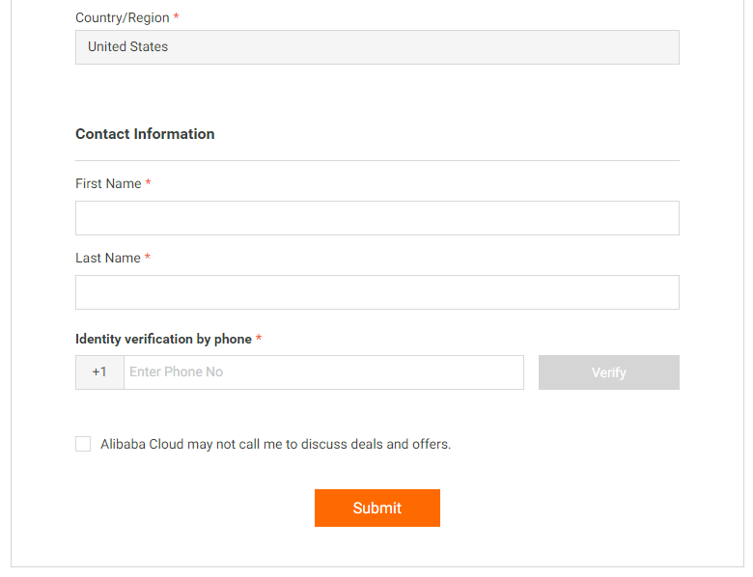Click 'Identity verification by phone' label

pos(163,340)
